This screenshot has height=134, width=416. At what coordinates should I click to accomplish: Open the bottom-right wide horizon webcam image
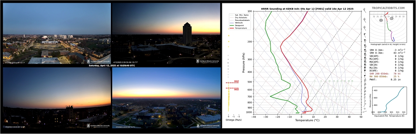pyautogui.click(x=166, y=98)
